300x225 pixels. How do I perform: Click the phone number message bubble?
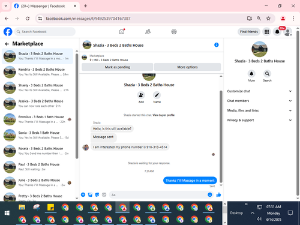(130, 147)
